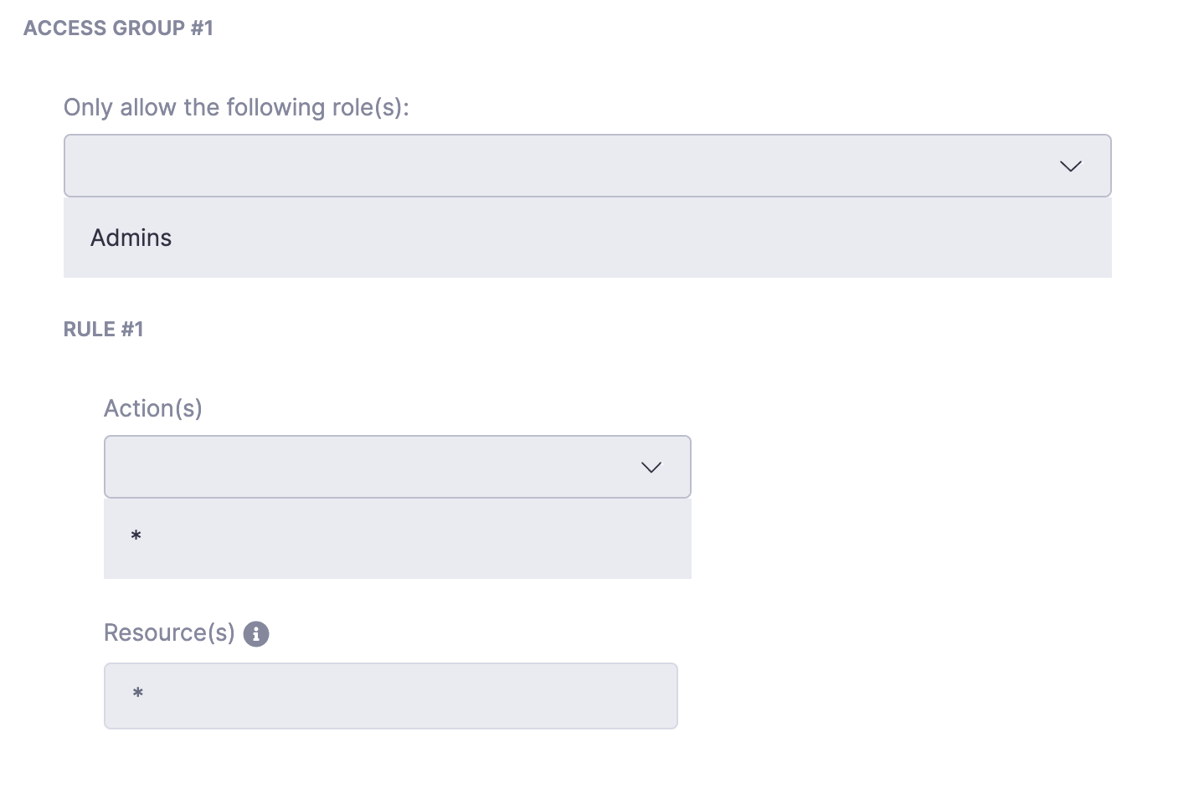Focus the Action(s) combo box field
The height and width of the screenshot is (788, 1204).
point(368,467)
